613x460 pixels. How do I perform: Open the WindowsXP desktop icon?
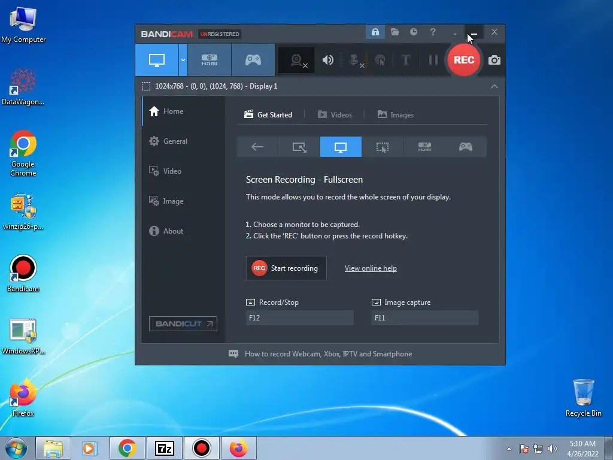[x=23, y=336]
